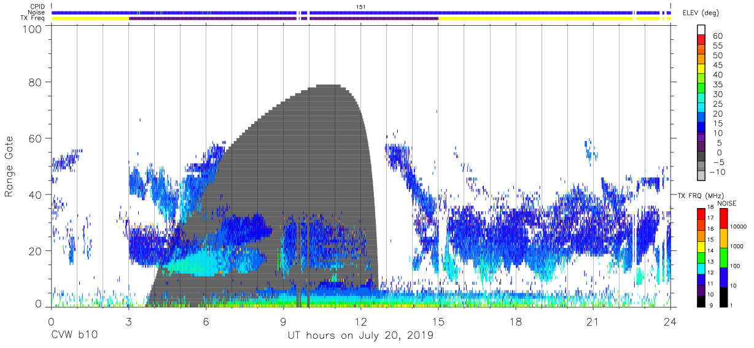Click the blue Noise strip above the plot
This screenshot has width=754, height=348.
pos(361,12)
